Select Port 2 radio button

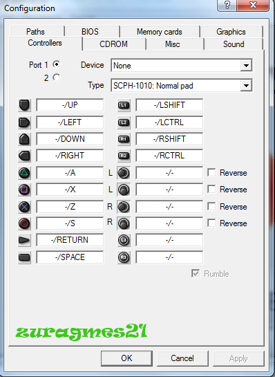tap(57, 77)
